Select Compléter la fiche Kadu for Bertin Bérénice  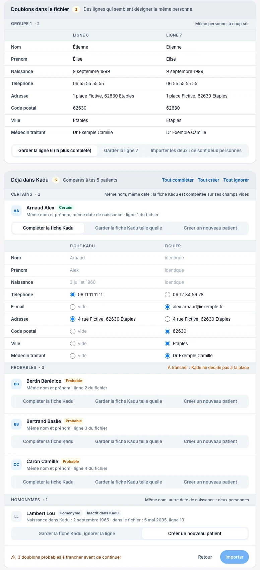click(48, 401)
